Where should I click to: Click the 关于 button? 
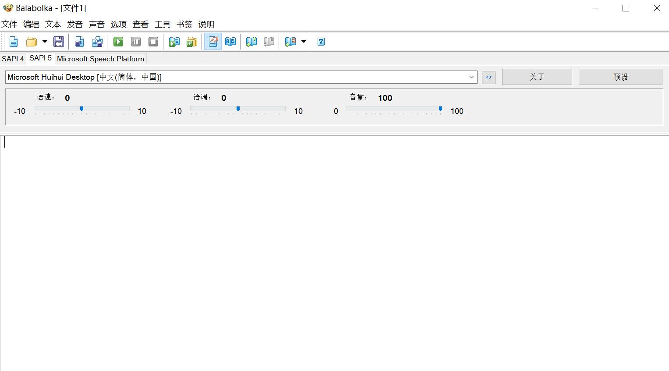(x=537, y=77)
